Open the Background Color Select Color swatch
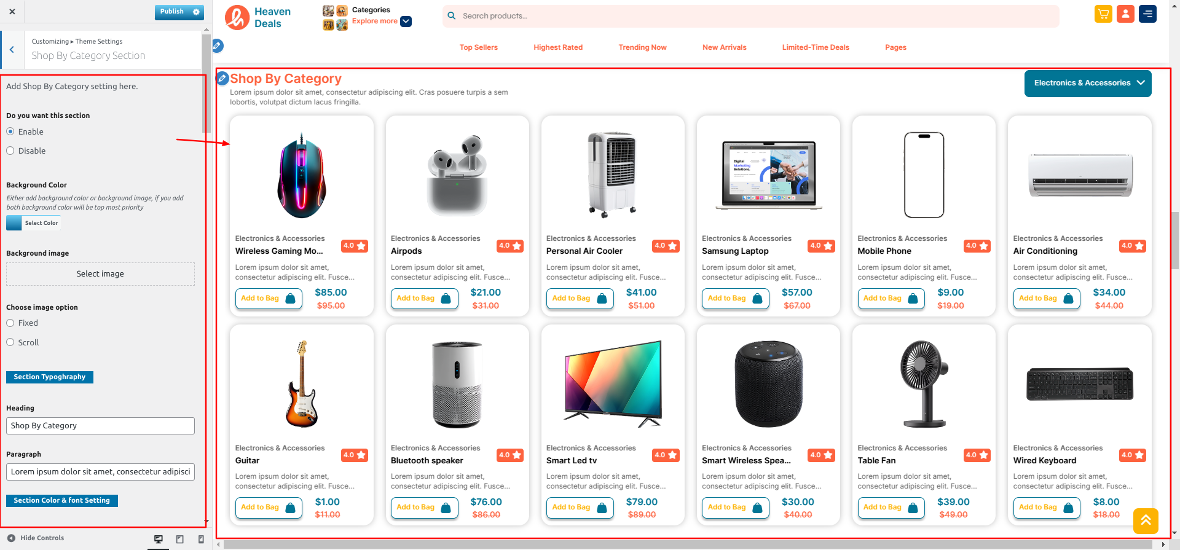Screen dimensions: 1180x550 coord(34,223)
